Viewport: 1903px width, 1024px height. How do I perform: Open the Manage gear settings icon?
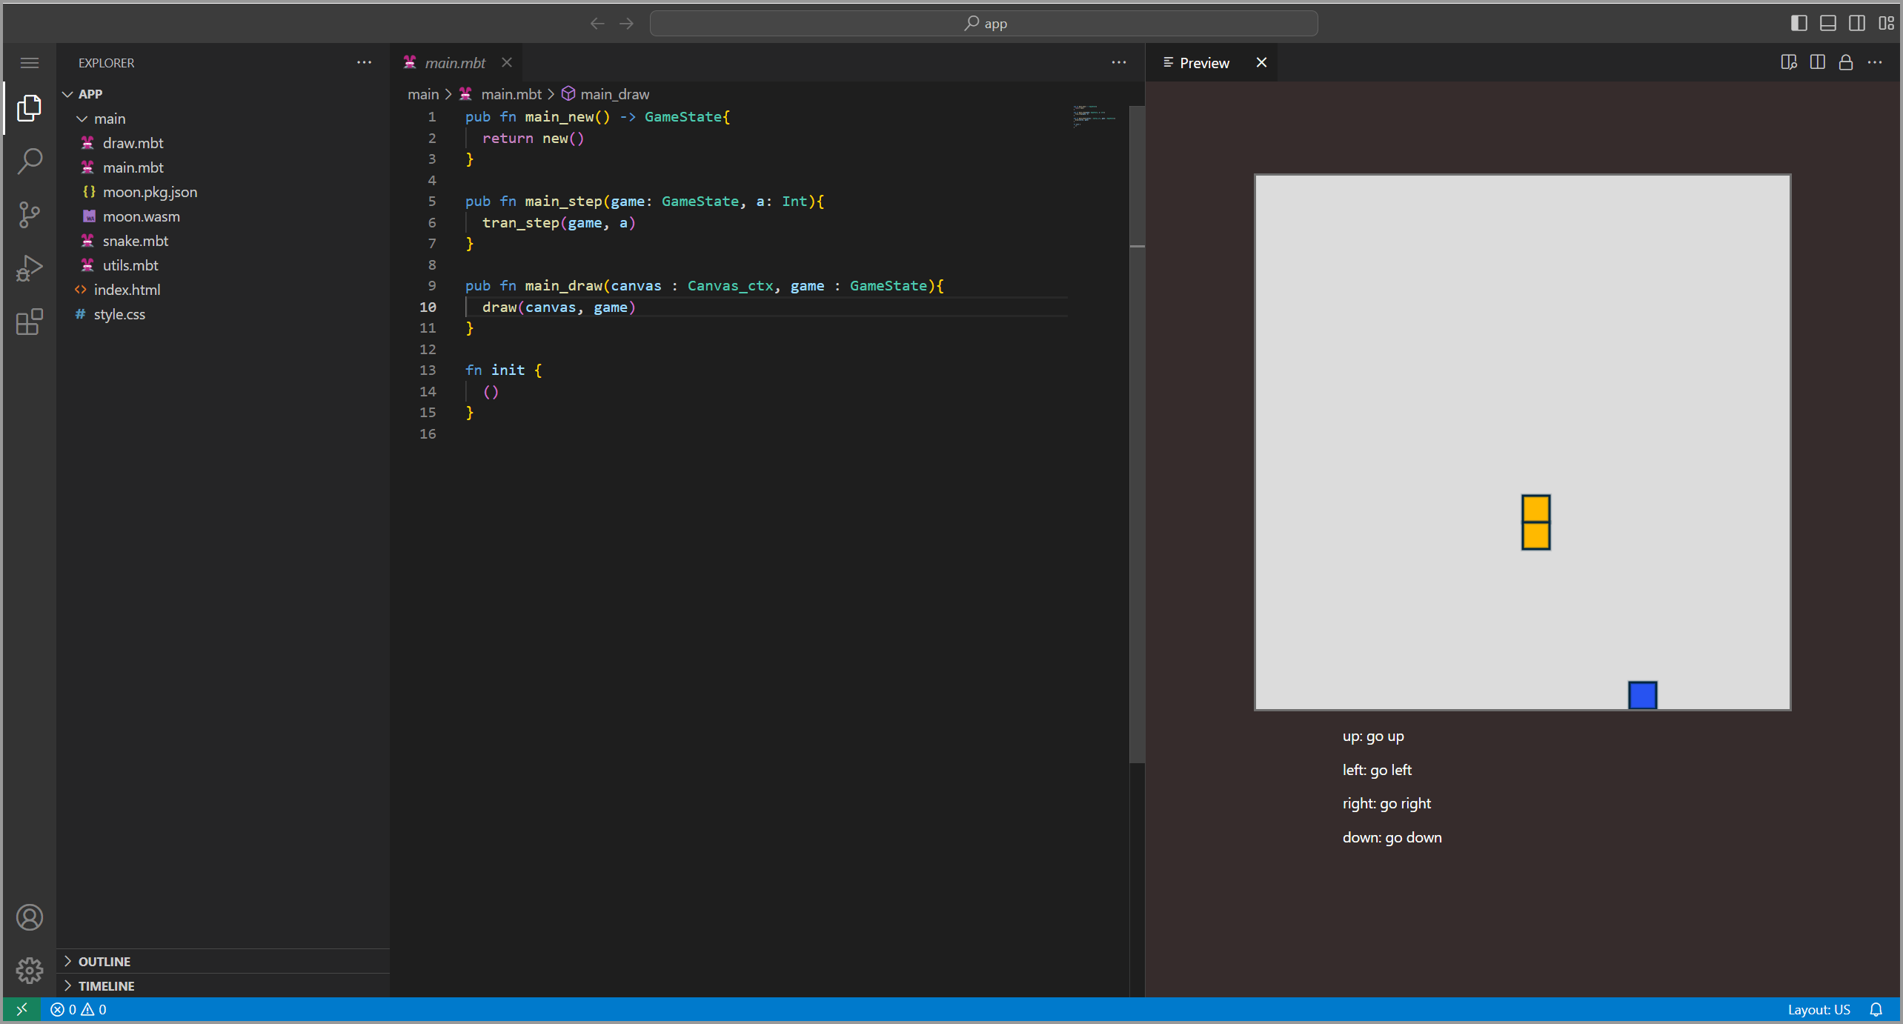pos(30,970)
